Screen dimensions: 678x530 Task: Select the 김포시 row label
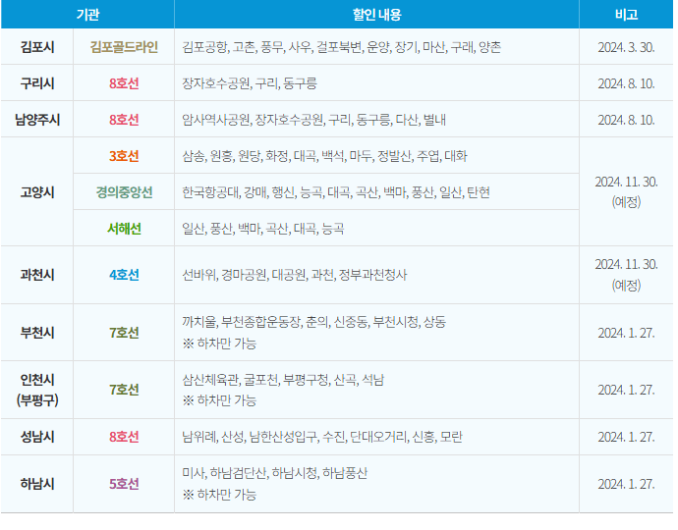coord(37,47)
